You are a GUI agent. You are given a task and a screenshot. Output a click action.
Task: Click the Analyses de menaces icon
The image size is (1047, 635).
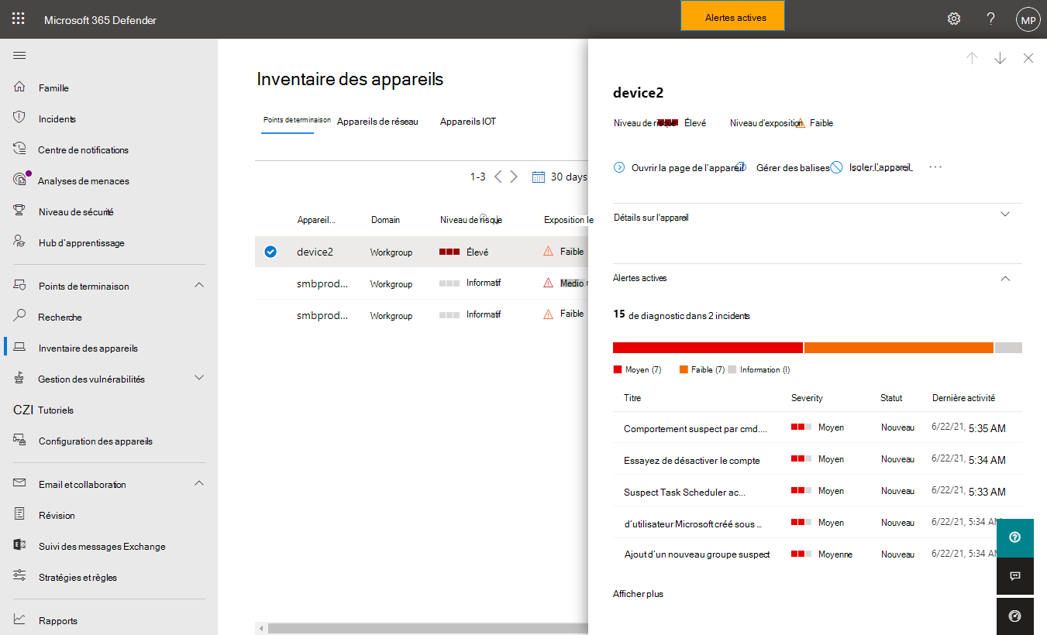20,180
